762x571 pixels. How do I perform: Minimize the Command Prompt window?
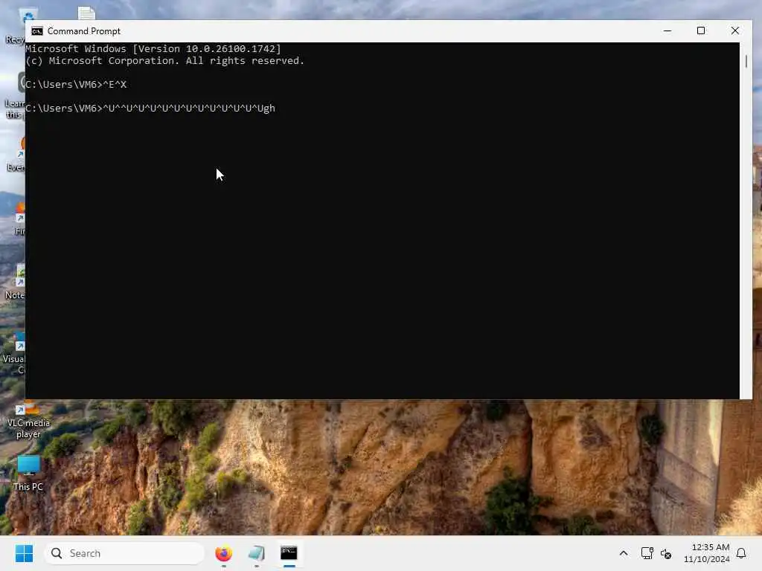click(667, 30)
